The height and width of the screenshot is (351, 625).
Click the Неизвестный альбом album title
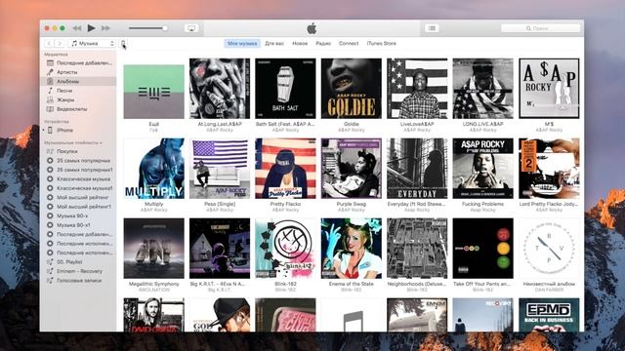(549, 284)
